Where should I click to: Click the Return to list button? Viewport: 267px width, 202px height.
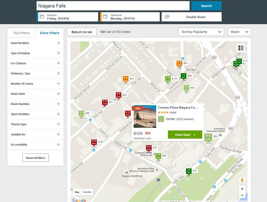point(82,32)
